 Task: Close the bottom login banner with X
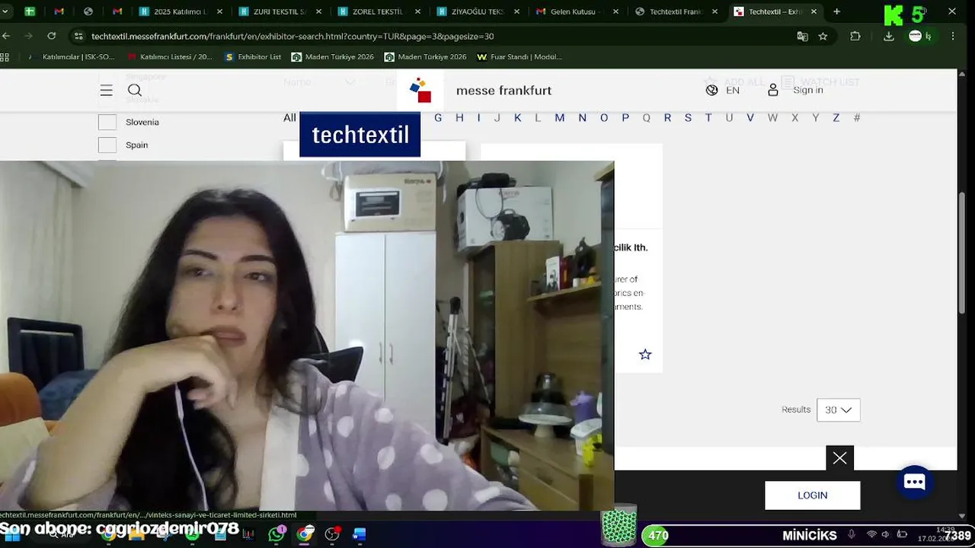click(839, 458)
